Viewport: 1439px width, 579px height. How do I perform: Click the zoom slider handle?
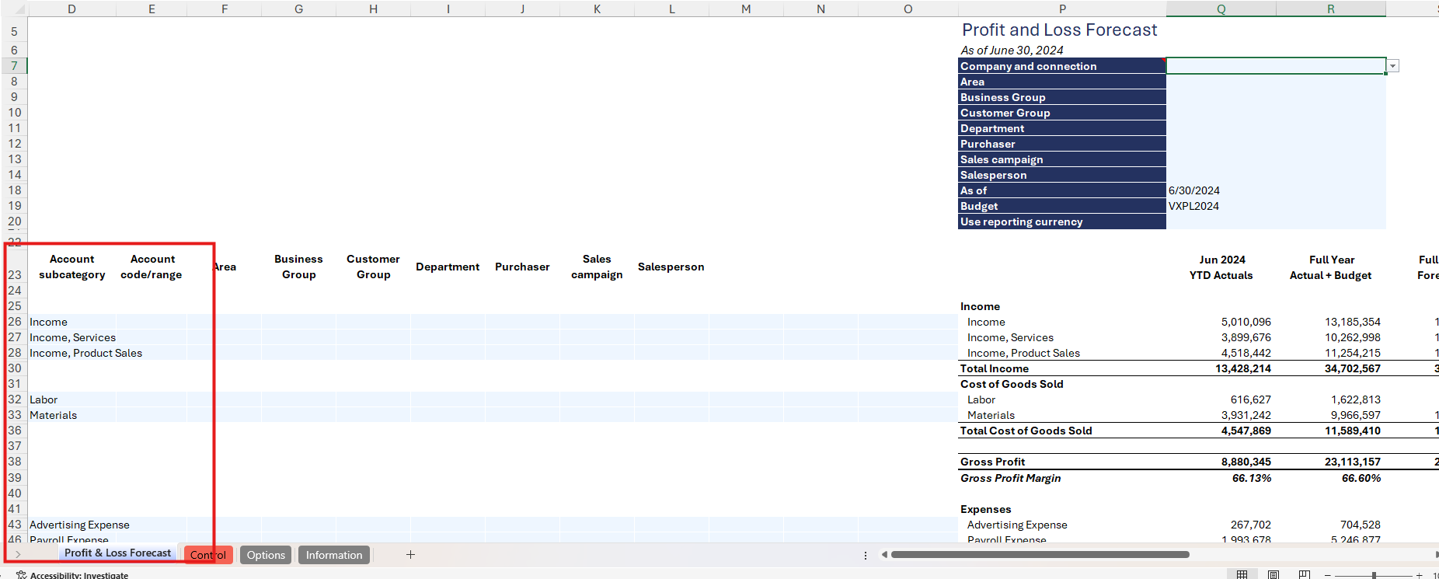[1374, 575]
